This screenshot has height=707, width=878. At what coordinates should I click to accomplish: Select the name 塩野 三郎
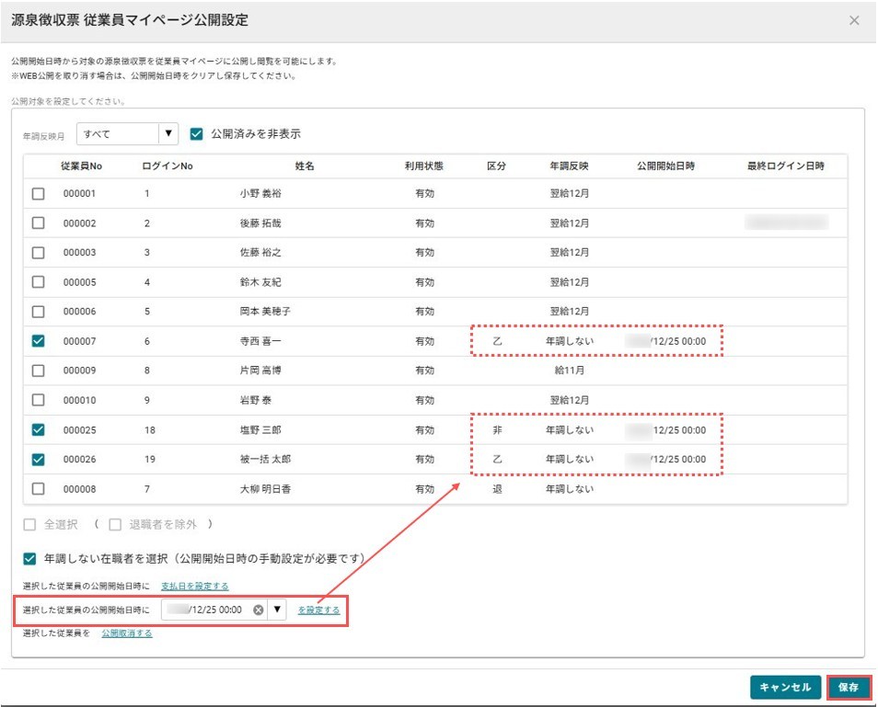point(260,430)
